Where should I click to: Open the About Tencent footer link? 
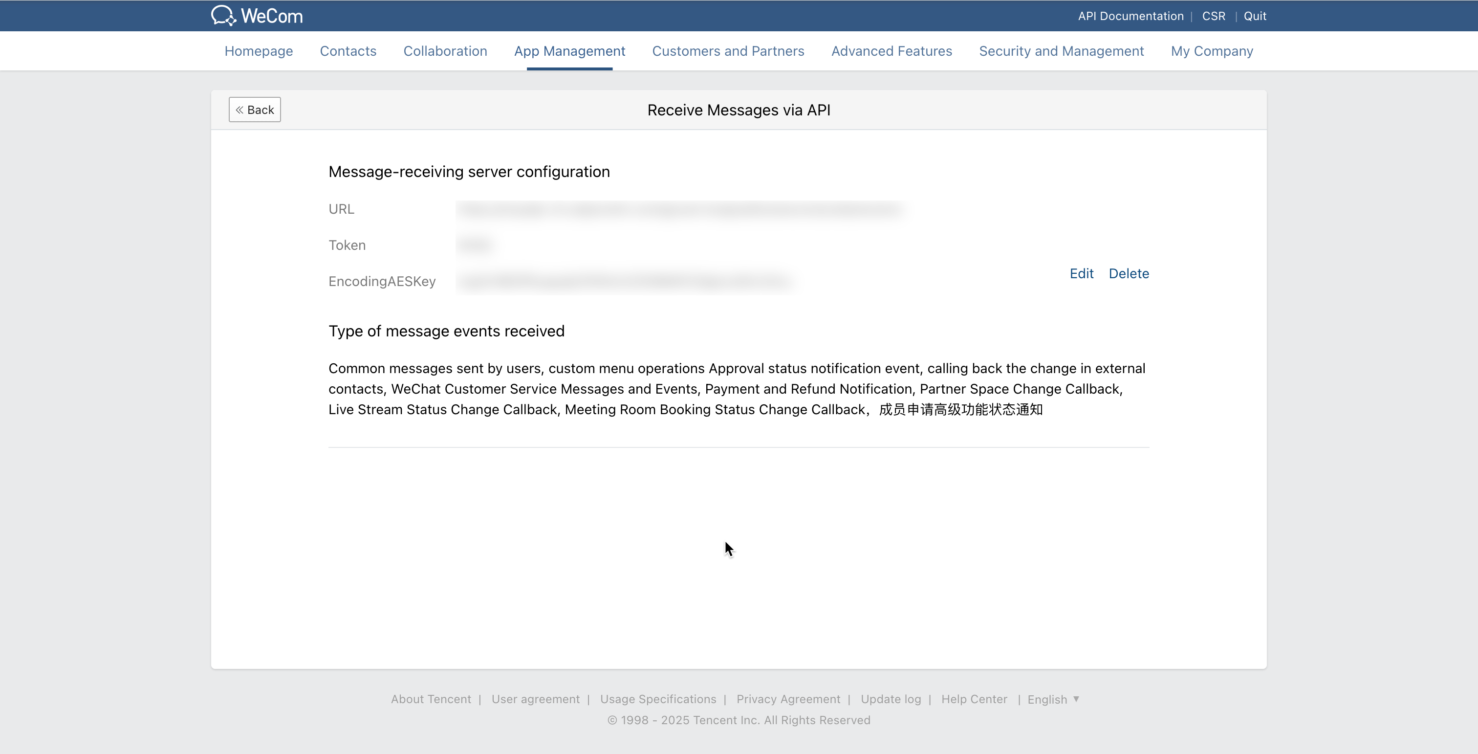pyautogui.click(x=430, y=700)
